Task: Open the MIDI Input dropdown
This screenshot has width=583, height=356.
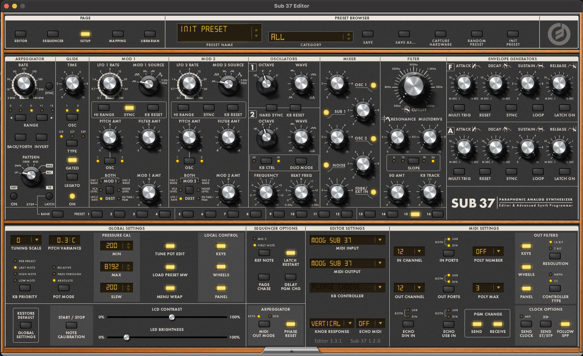Action: click(347, 240)
